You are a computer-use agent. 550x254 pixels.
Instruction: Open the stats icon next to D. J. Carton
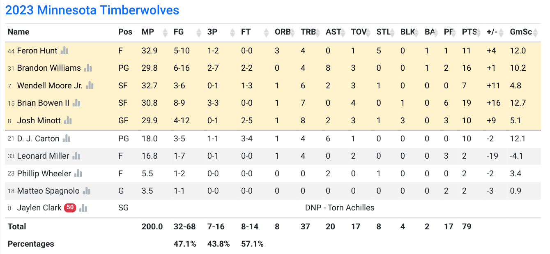point(67,139)
